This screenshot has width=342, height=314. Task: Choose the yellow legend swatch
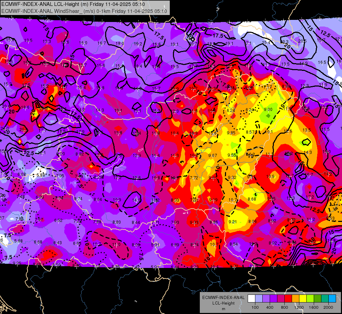[303, 299]
